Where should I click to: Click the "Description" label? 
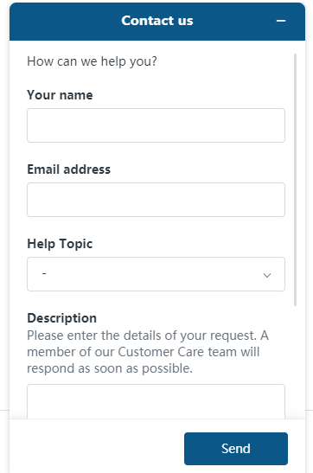[x=61, y=318]
